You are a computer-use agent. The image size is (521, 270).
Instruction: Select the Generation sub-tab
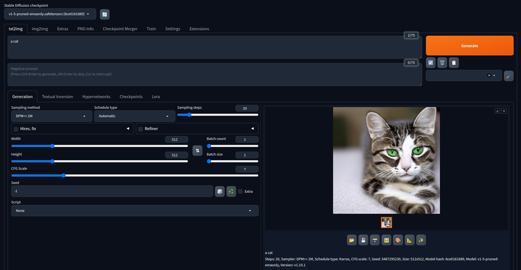click(x=22, y=97)
